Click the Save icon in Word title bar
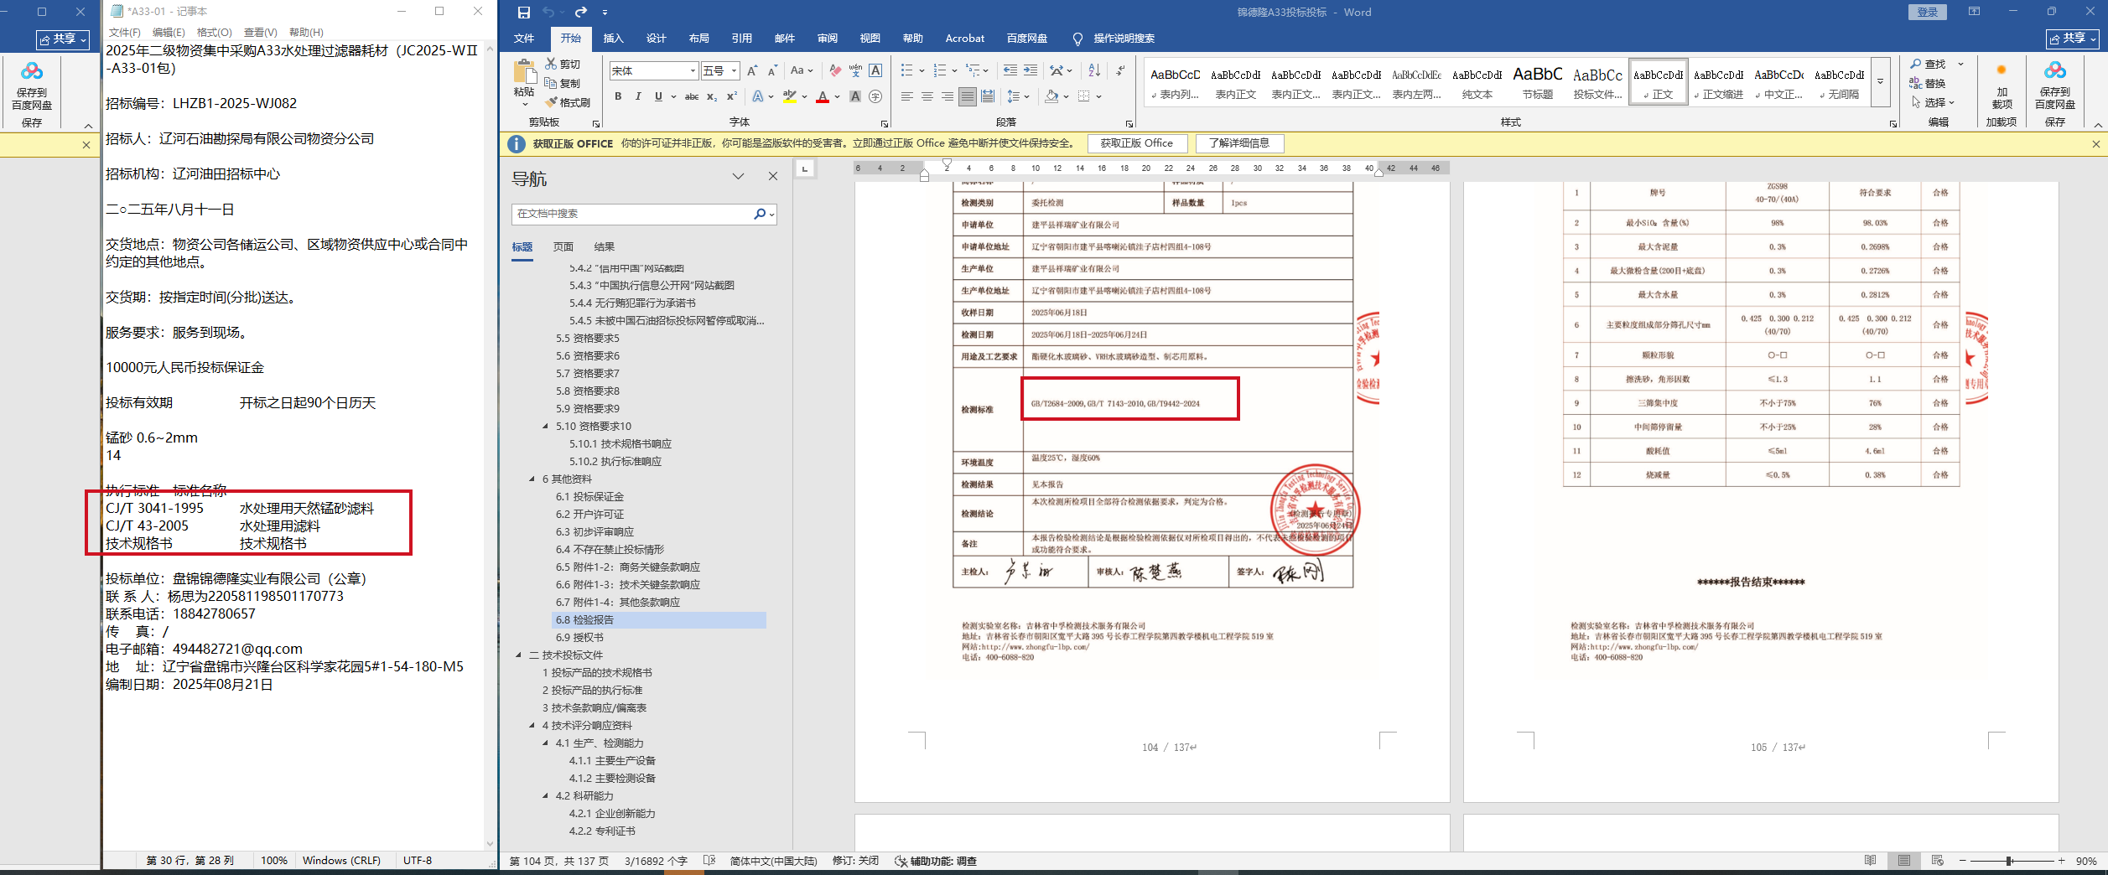This screenshot has width=2108, height=875. tap(524, 13)
